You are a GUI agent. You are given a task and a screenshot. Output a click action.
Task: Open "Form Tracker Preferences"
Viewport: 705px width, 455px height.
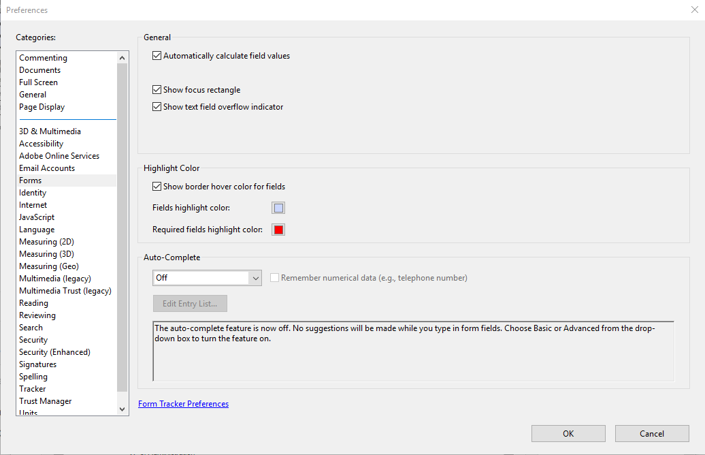tap(183, 403)
